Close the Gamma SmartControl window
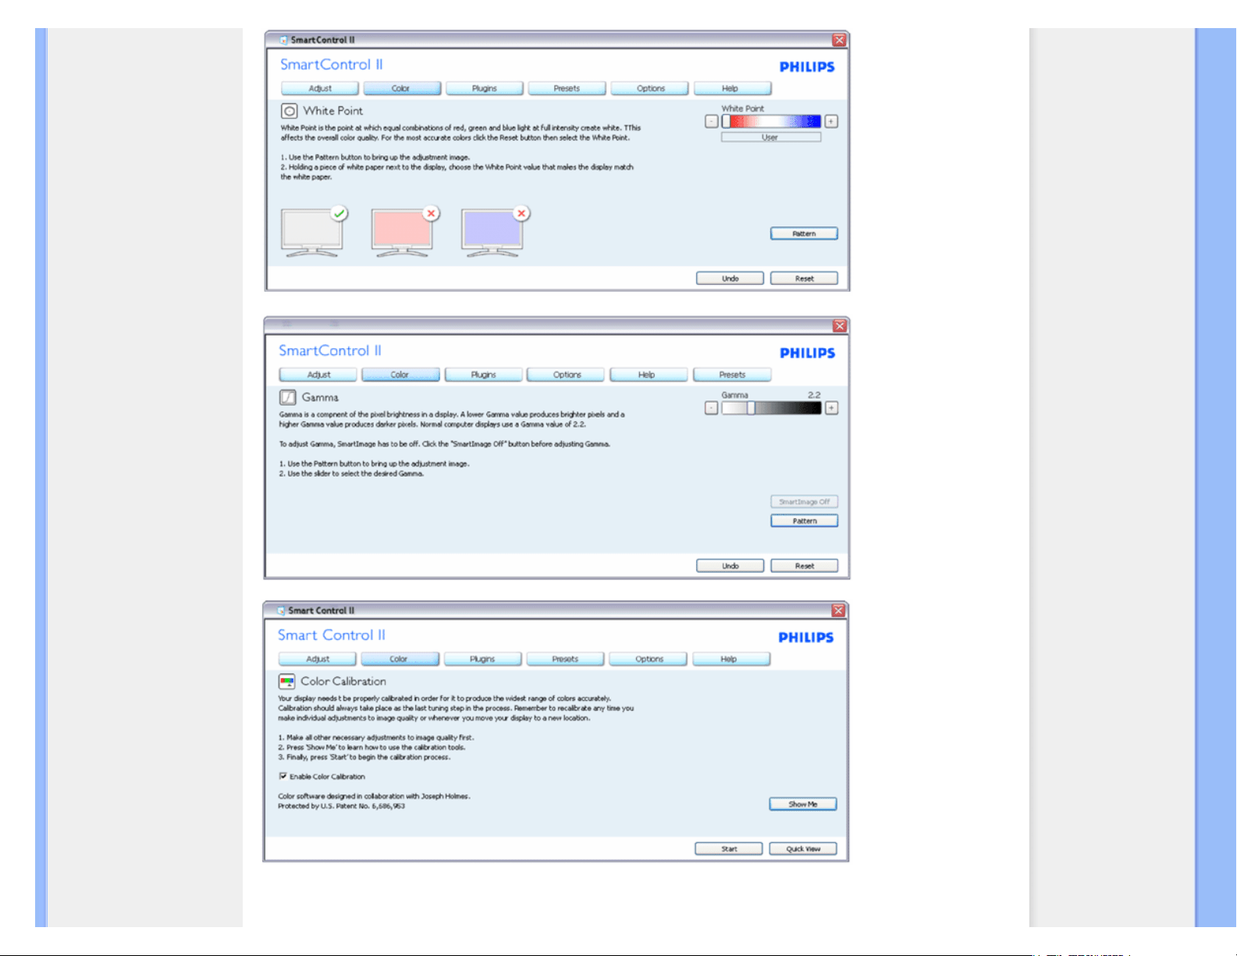 (840, 325)
